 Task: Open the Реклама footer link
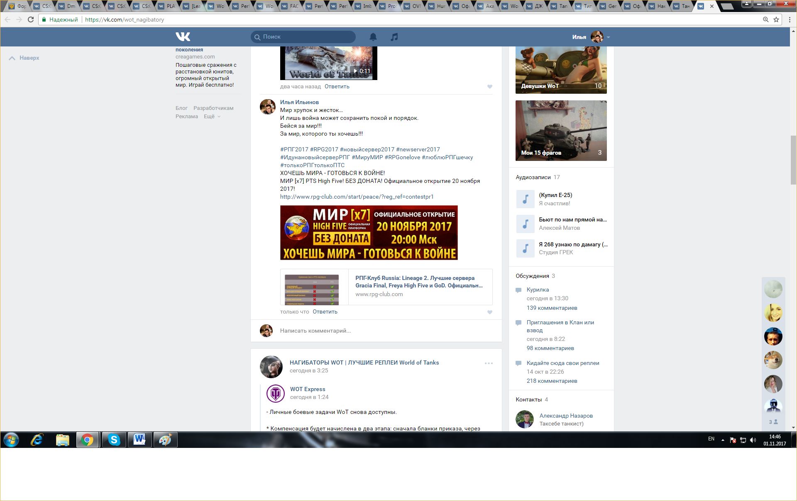[x=187, y=117]
